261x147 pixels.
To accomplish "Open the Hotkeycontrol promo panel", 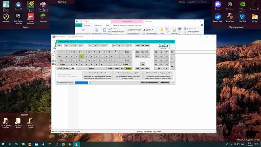I will 158,76.
